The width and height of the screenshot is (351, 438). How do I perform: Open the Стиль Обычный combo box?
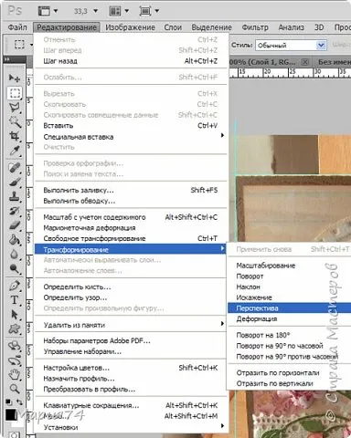click(291, 46)
